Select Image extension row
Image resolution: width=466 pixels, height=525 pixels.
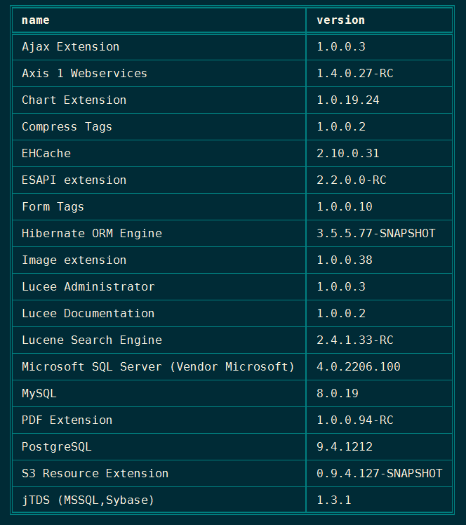(74, 260)
